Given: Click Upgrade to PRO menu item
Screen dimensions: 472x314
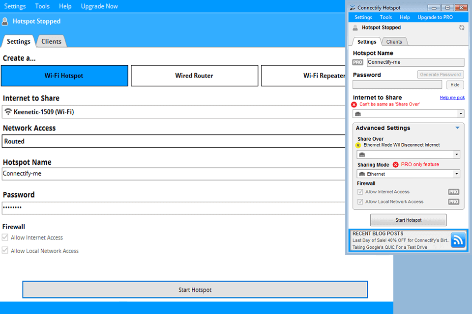Looking at the screenshot, I should click(x=435, y=18).
